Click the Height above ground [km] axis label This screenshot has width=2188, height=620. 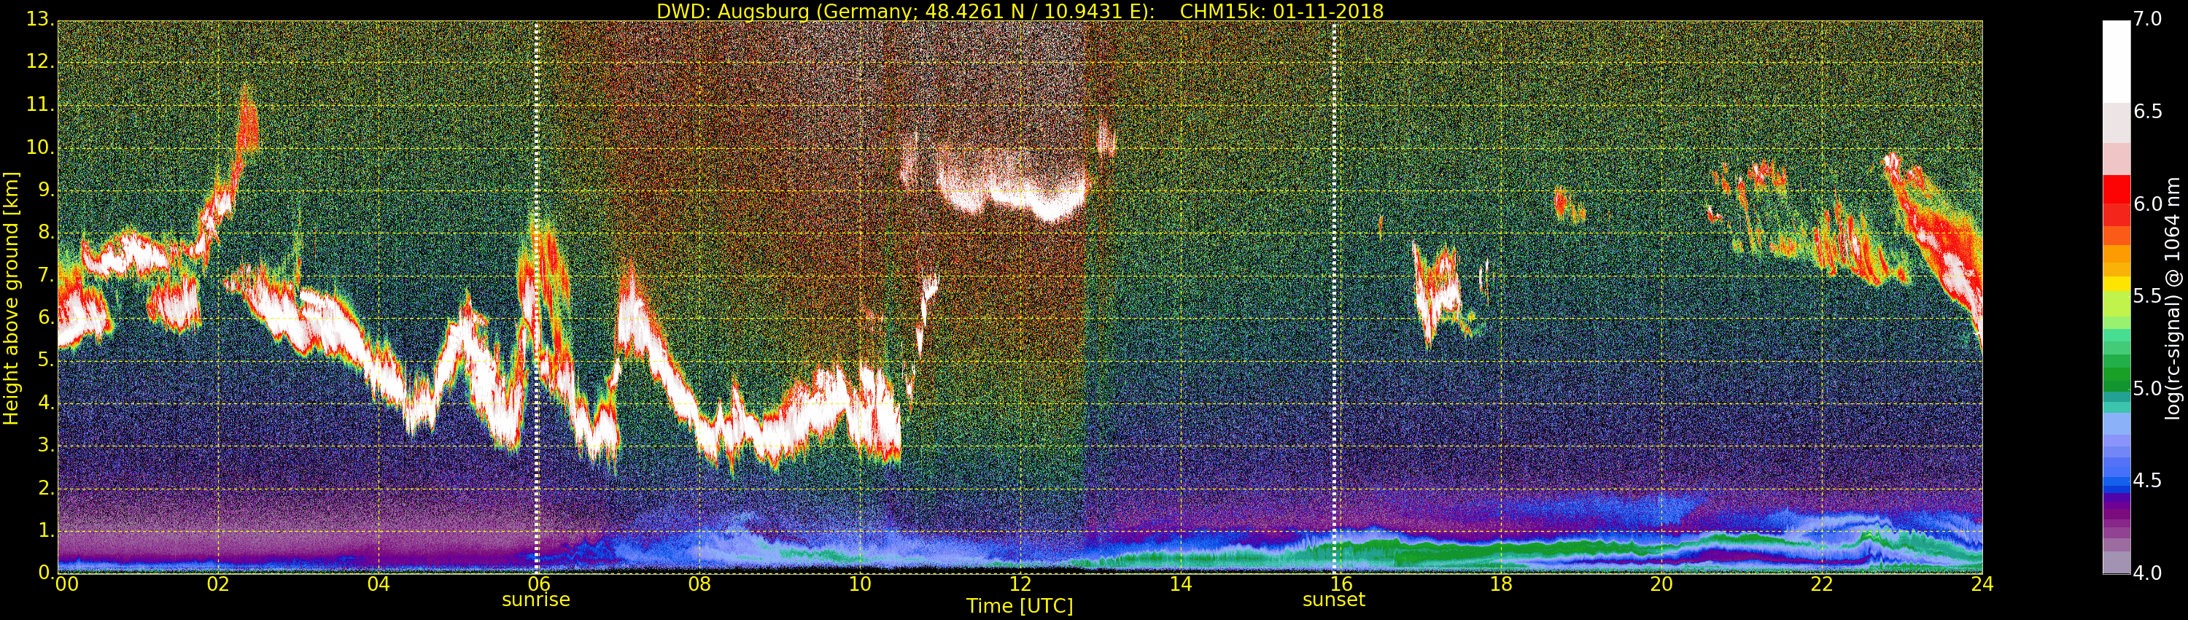point(11,298)
